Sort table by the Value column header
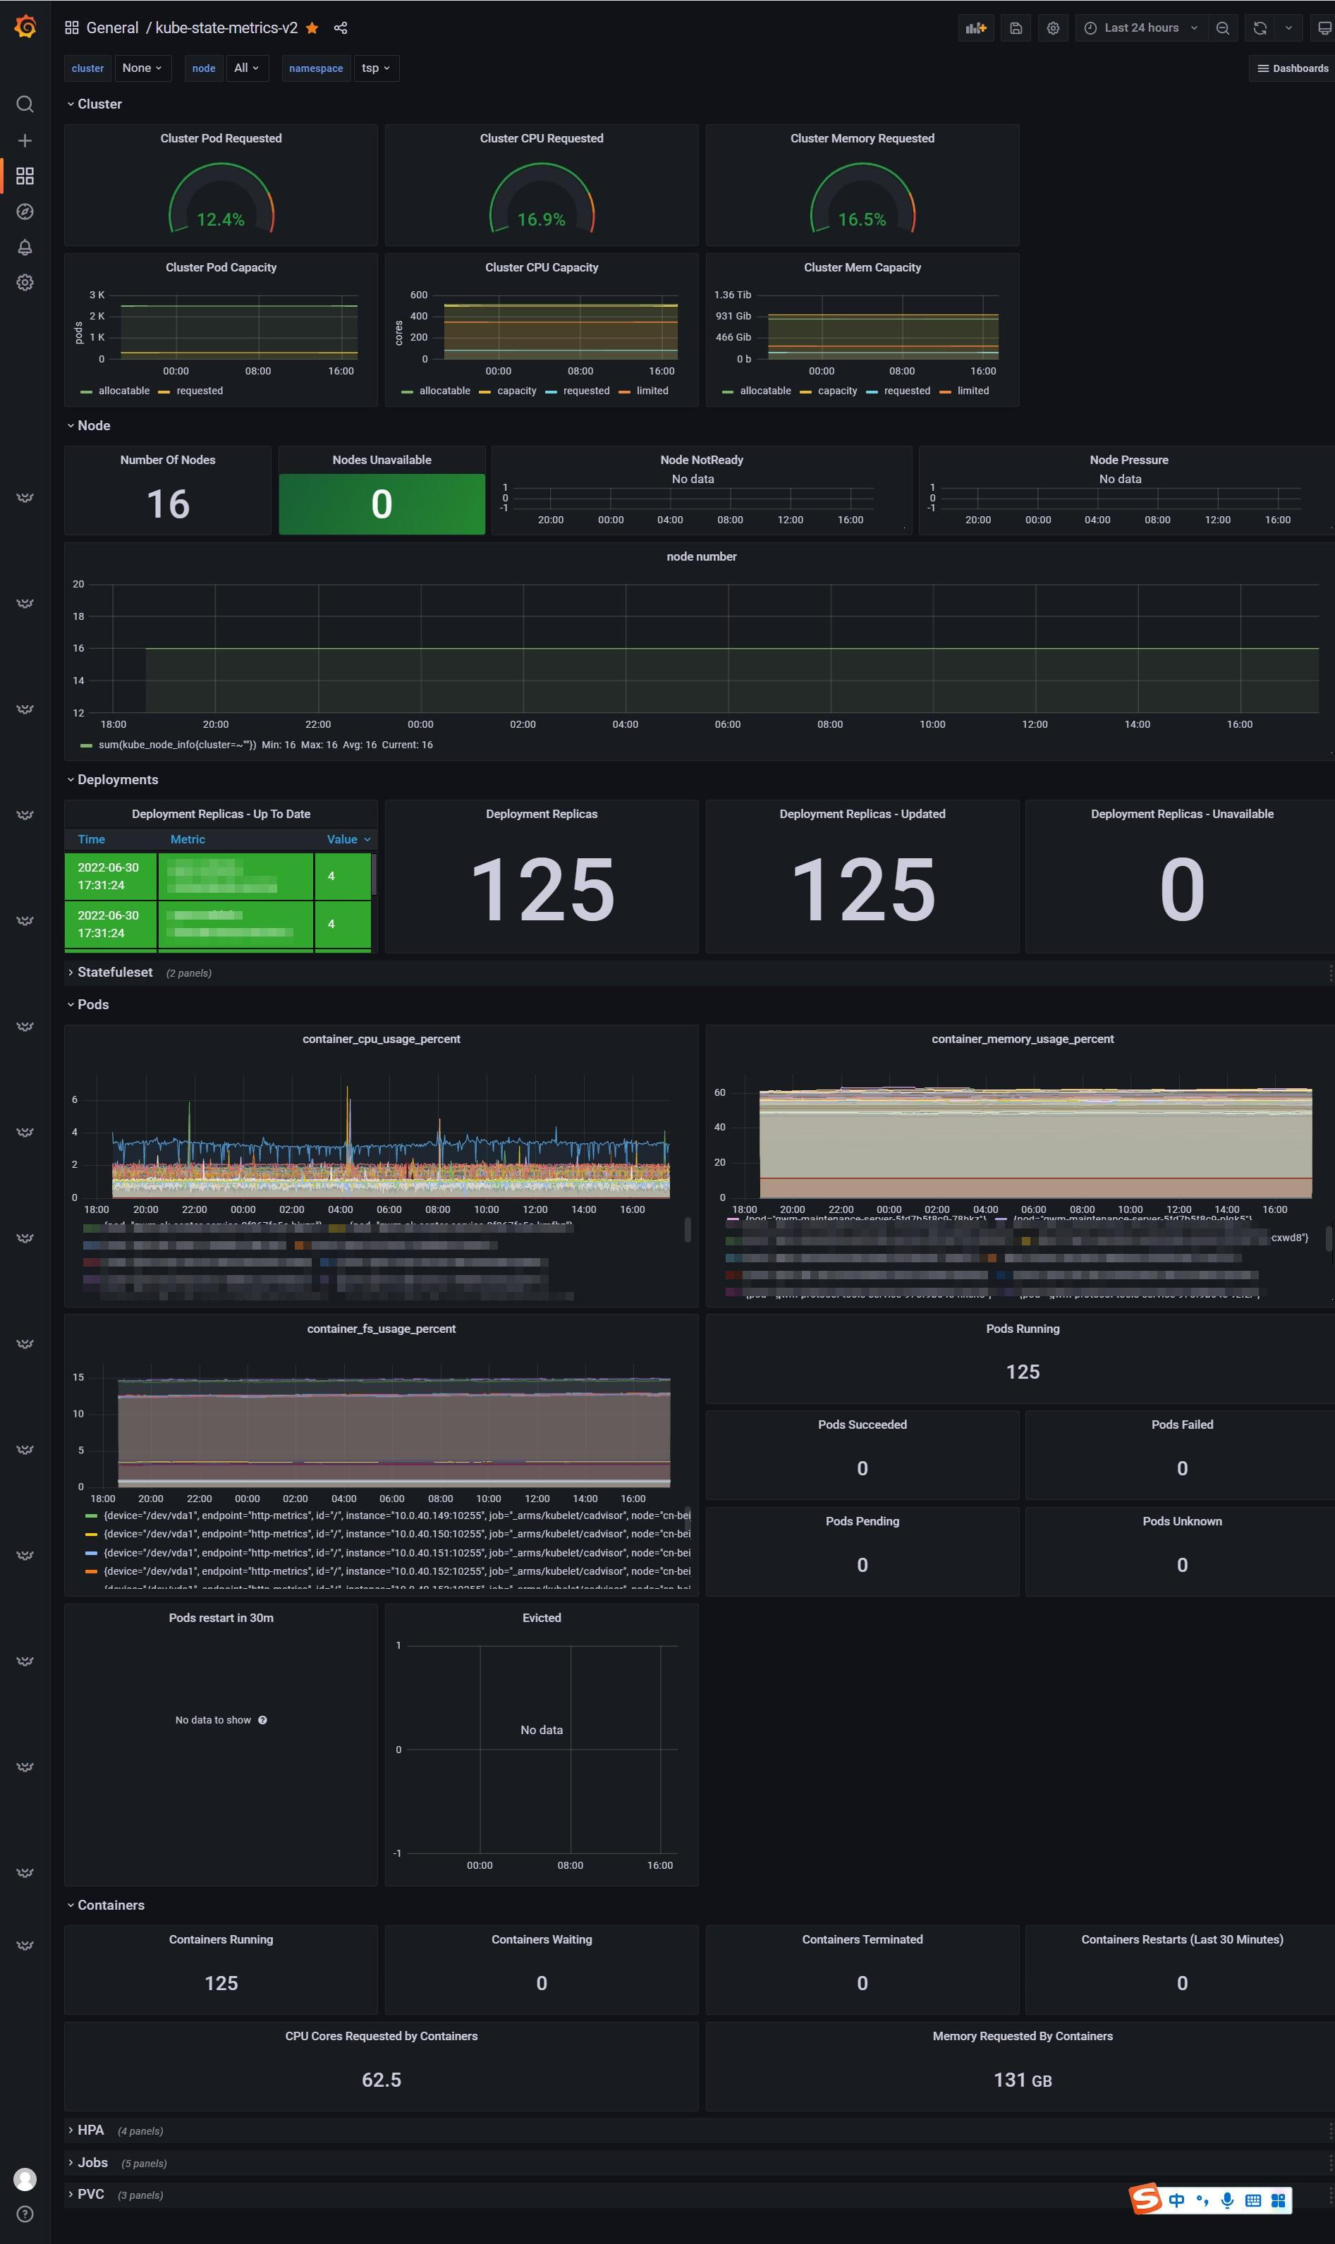The width and height of the screenshot is (1335, 2244). pos(348,839)
